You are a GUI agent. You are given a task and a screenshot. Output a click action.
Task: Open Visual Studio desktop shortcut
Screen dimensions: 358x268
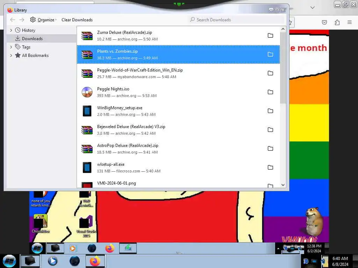(x=86, y=226)
